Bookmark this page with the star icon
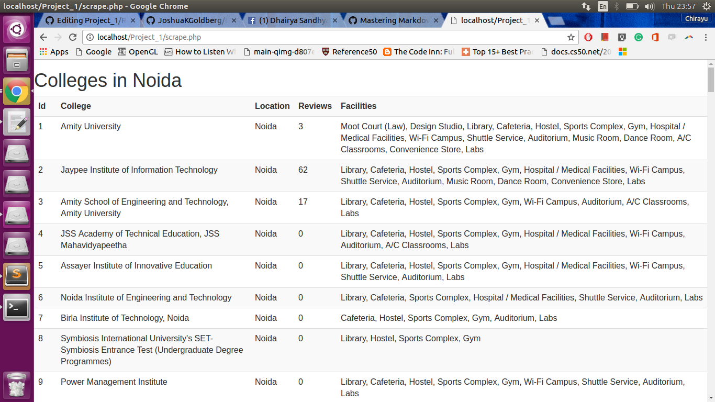The width and height of the screenshot is (715, 402). pyautogui.click(x=571, y=37)
